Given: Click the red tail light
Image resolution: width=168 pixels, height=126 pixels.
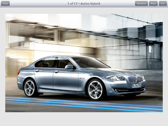Looking at the screenshot, I should tap(19, 72).
